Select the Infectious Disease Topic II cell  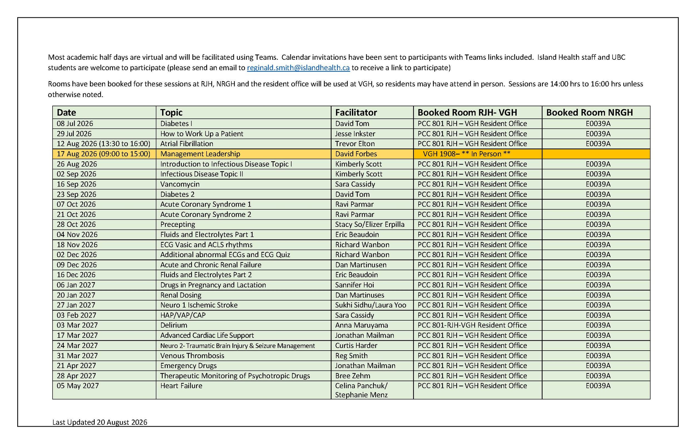click(x=243, y=174)
